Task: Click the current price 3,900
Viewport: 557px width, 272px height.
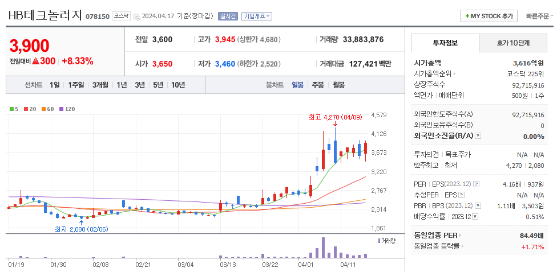Action: [x=30, y=46]
